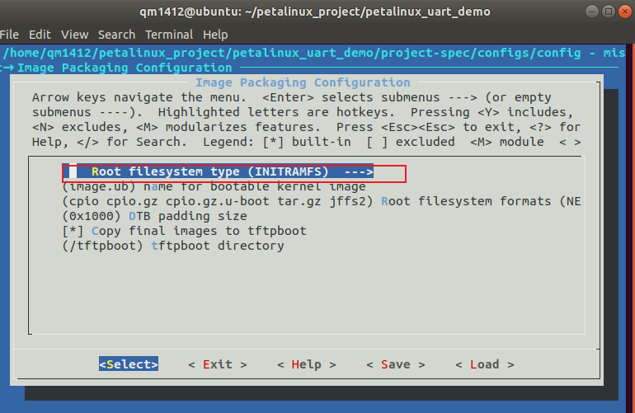Click the Save button
The height and width of the screenshot is (413, 635).
pos(396,364)
